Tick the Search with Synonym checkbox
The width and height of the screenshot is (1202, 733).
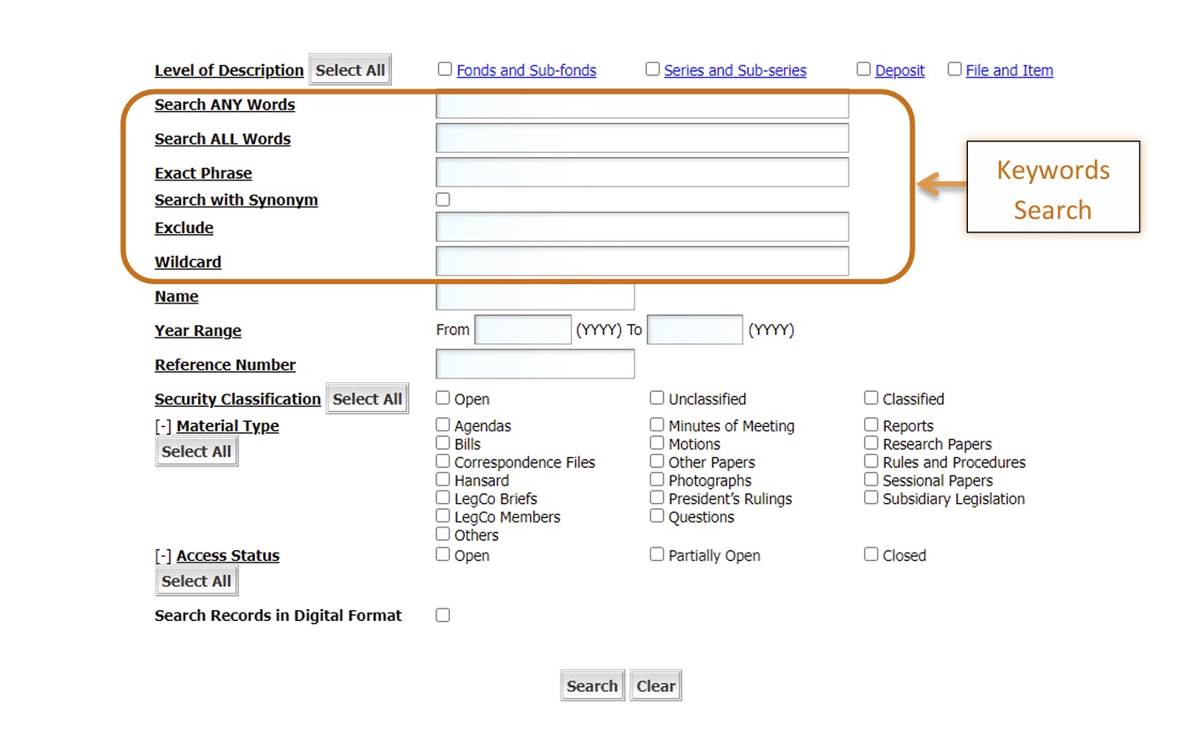coord(443,200)
